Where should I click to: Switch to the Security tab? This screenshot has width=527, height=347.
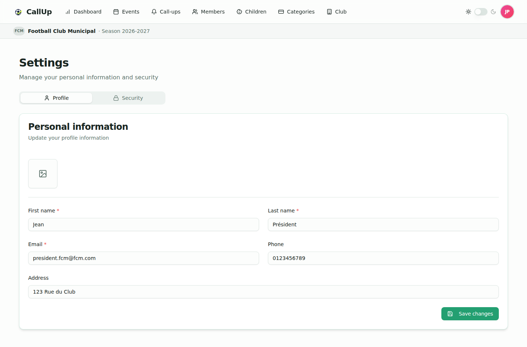pos(128,98)
